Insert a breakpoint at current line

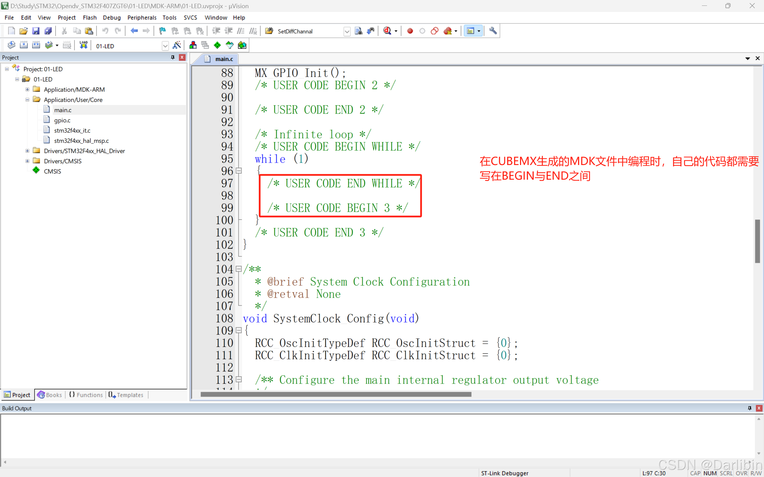pos(410,31)
